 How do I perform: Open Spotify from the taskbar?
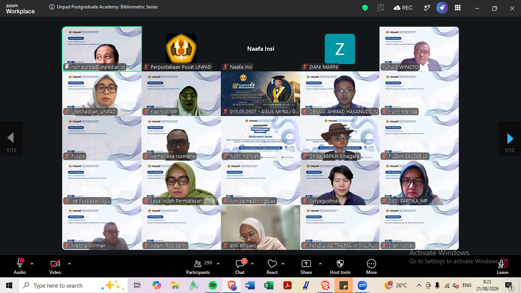[213, 285]
